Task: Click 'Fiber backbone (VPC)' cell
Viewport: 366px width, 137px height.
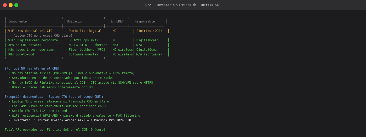Action: tap(87, 50)
